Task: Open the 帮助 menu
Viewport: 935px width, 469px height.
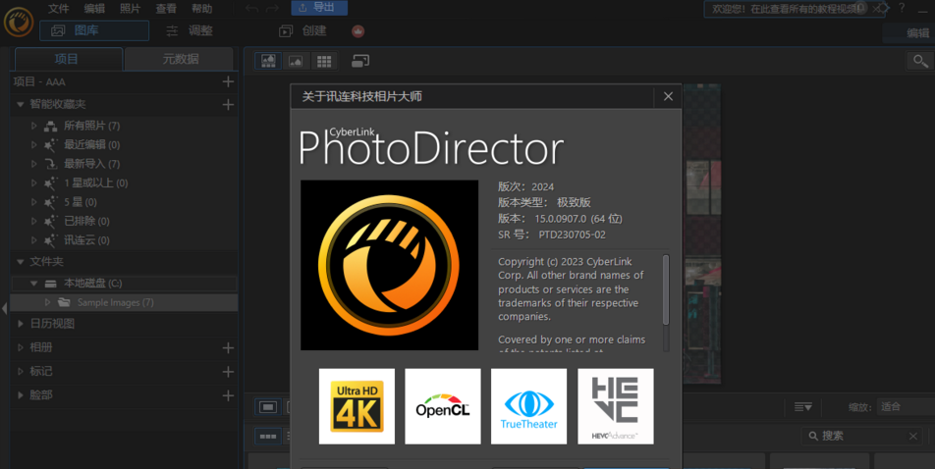Action: pos(201,9)
